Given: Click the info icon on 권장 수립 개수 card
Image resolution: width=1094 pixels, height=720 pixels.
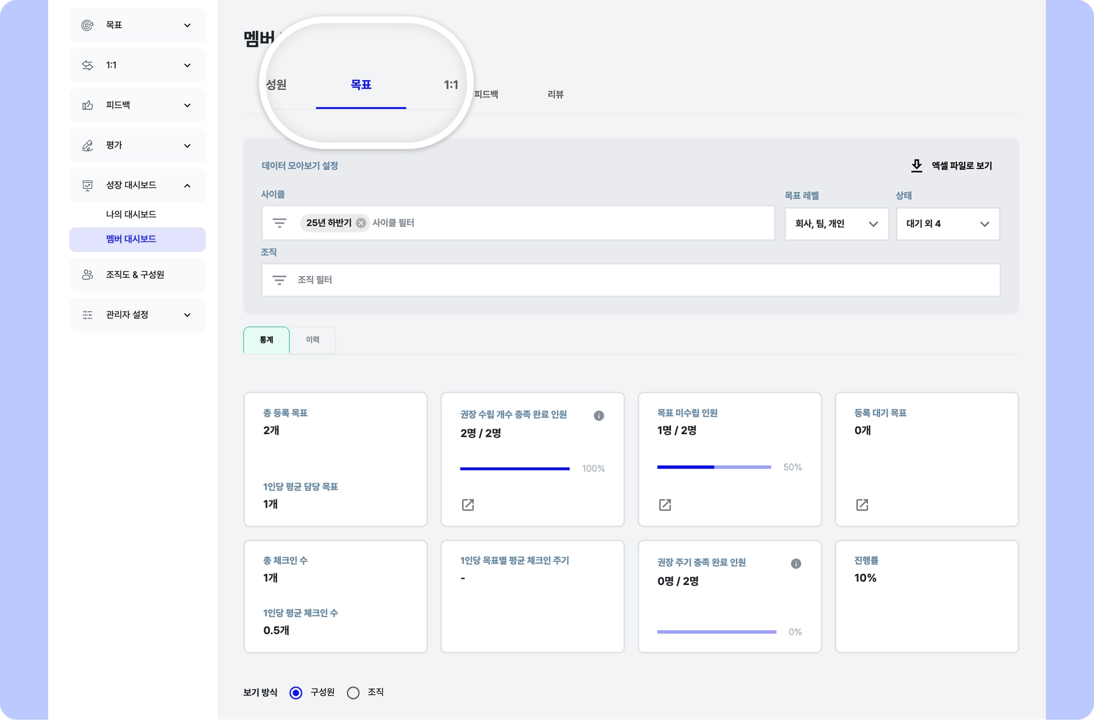Looking at the screenshot, I should point(599,416).
